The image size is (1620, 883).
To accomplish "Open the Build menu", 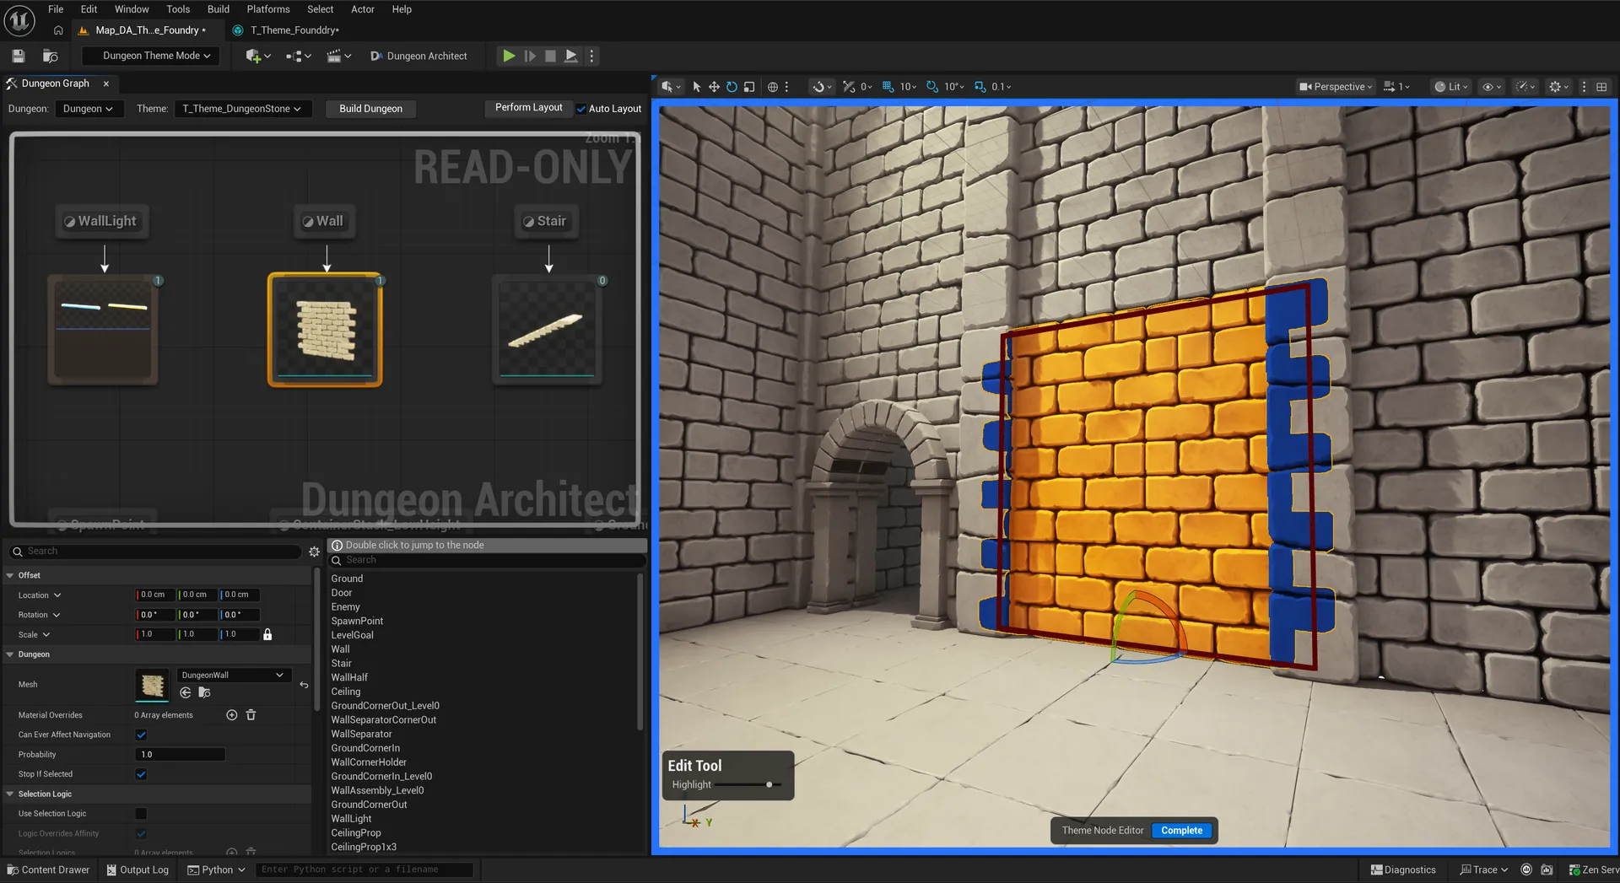I will [x=219, y=9].
